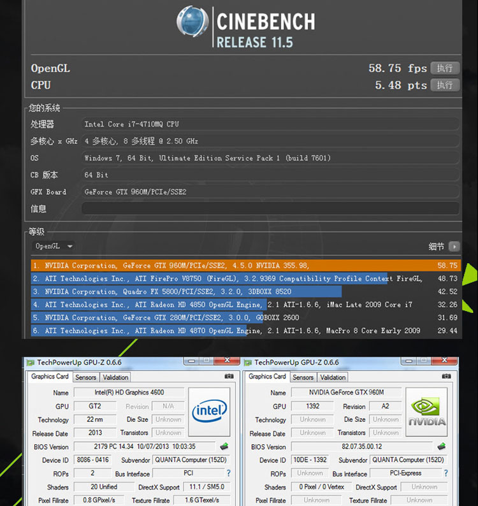Viewport: 478px width, 506px height.
Task: Click BIOS Version field 82.07.35.00.12
Action: tap(362, 447)
